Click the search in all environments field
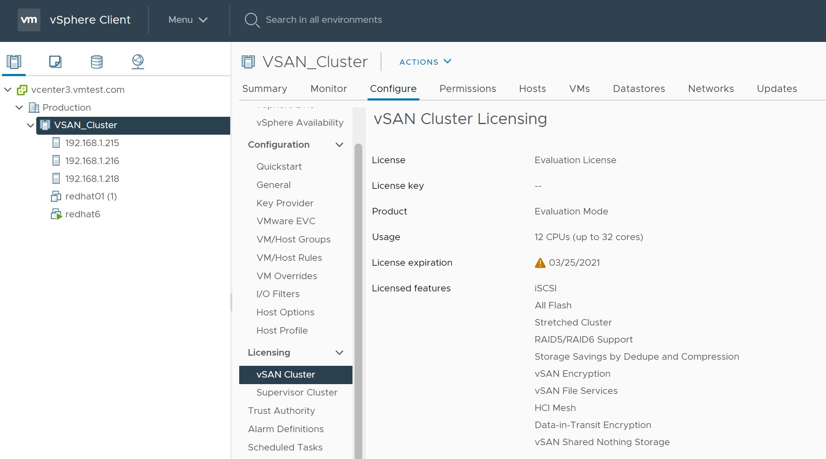Viewport: 826px width, 459px height. tap(324, 20)
